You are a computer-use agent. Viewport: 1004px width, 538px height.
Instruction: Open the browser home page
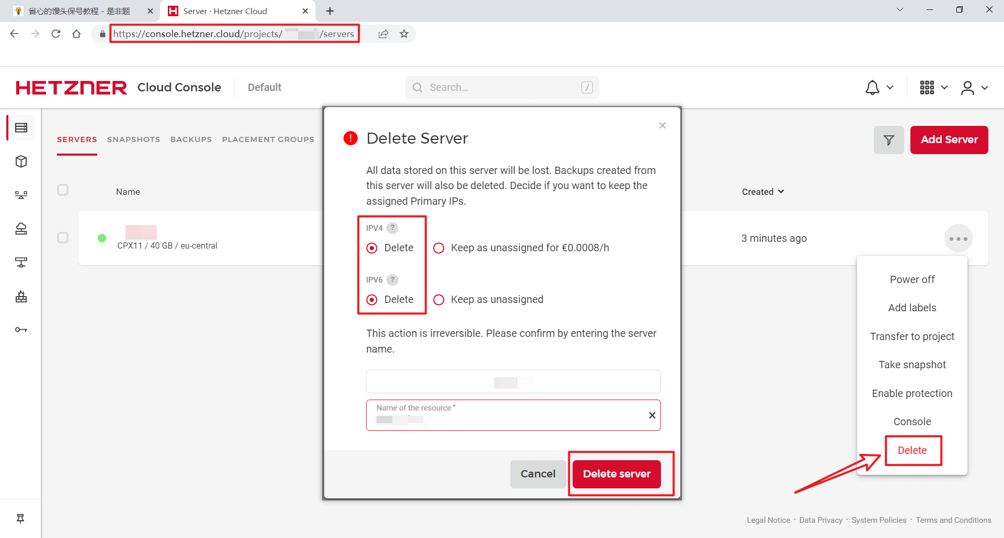pyautogui.click(x=77, y=34)
